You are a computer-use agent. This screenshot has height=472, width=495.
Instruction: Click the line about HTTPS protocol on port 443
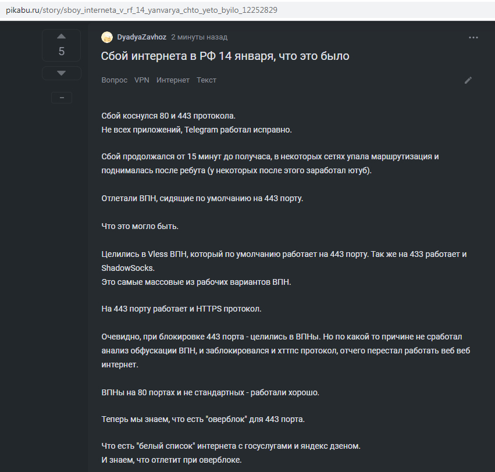pos(181,309)
